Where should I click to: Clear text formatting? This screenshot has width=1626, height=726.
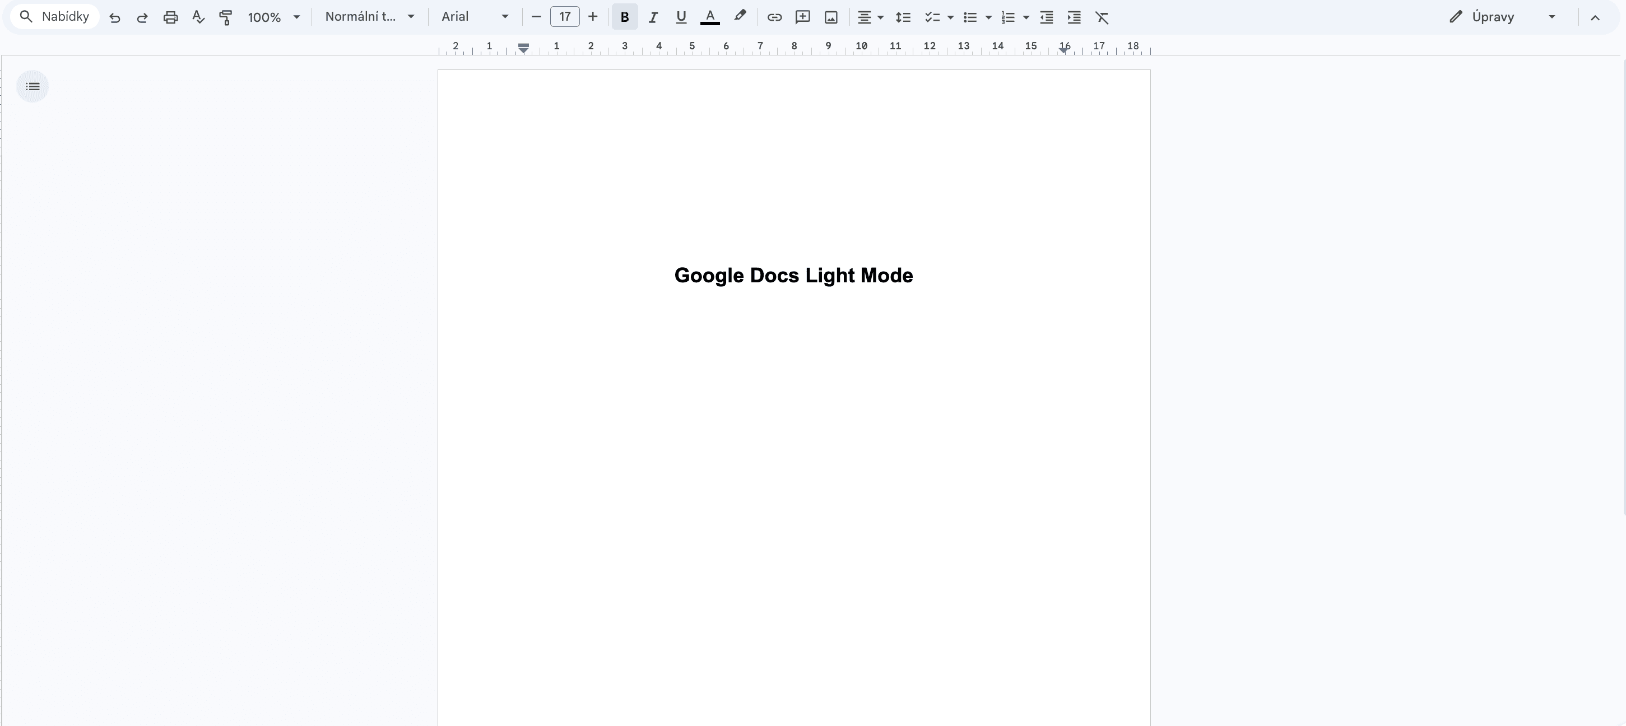point(1102,17)
